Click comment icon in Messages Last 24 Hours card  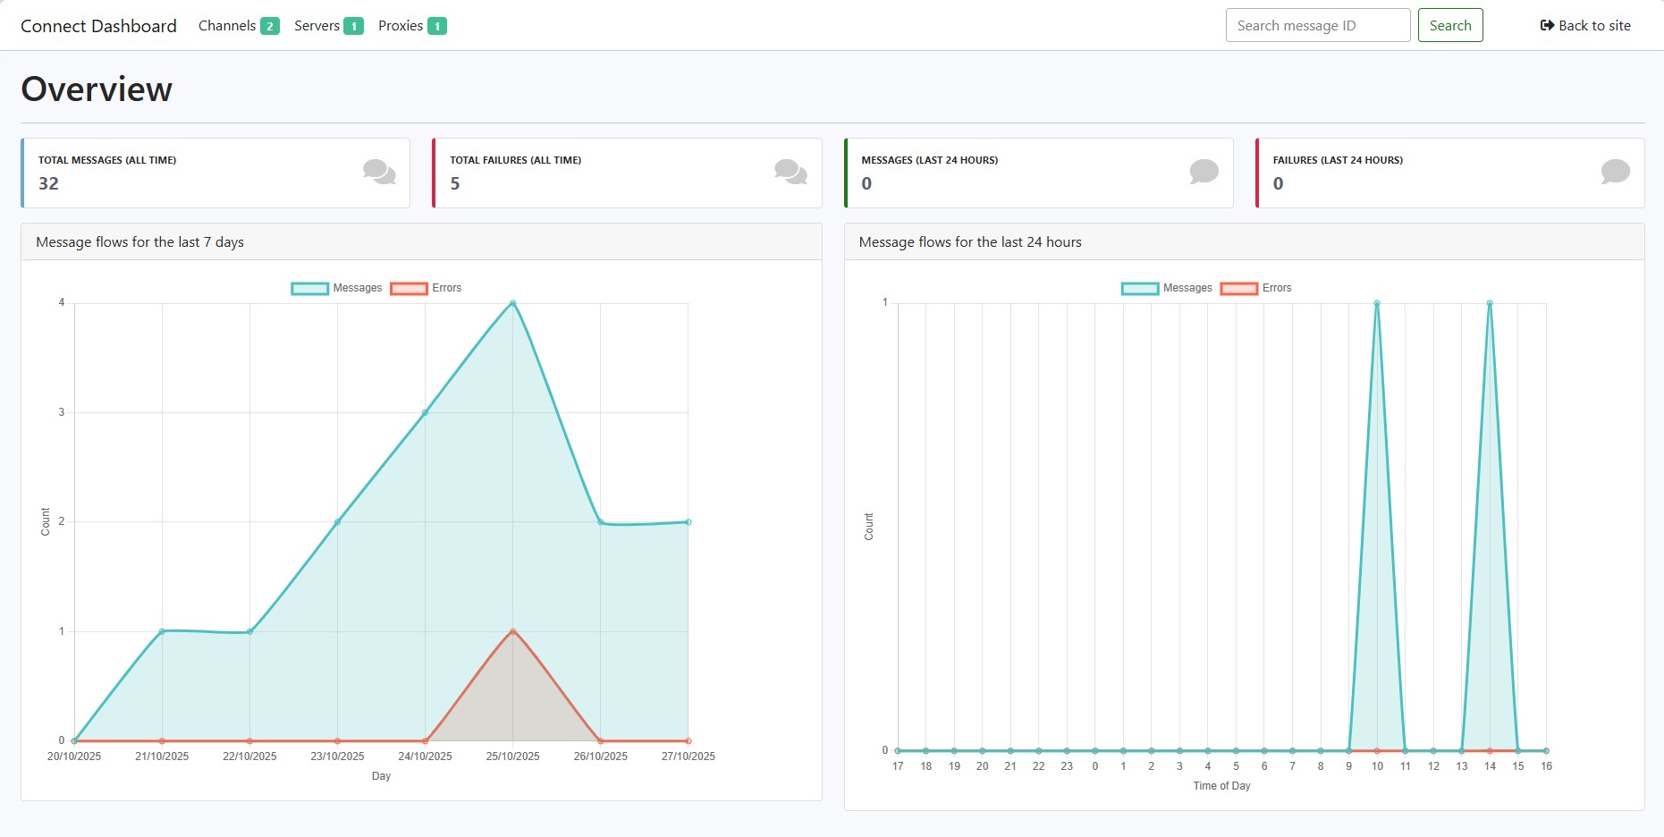click(x=1204, y=172)
